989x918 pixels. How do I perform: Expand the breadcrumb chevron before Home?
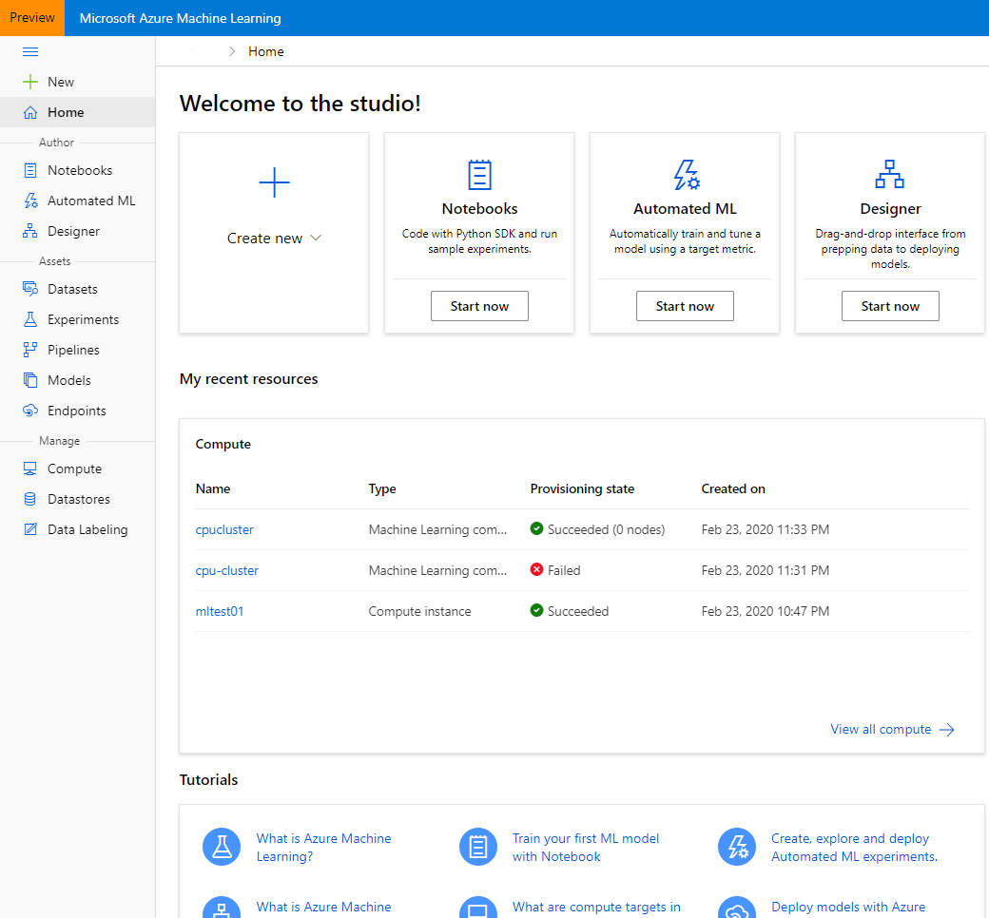pos(232,52)
